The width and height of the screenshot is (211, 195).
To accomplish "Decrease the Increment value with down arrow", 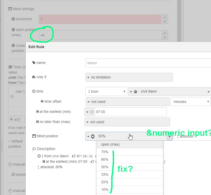I will [165, 22].
